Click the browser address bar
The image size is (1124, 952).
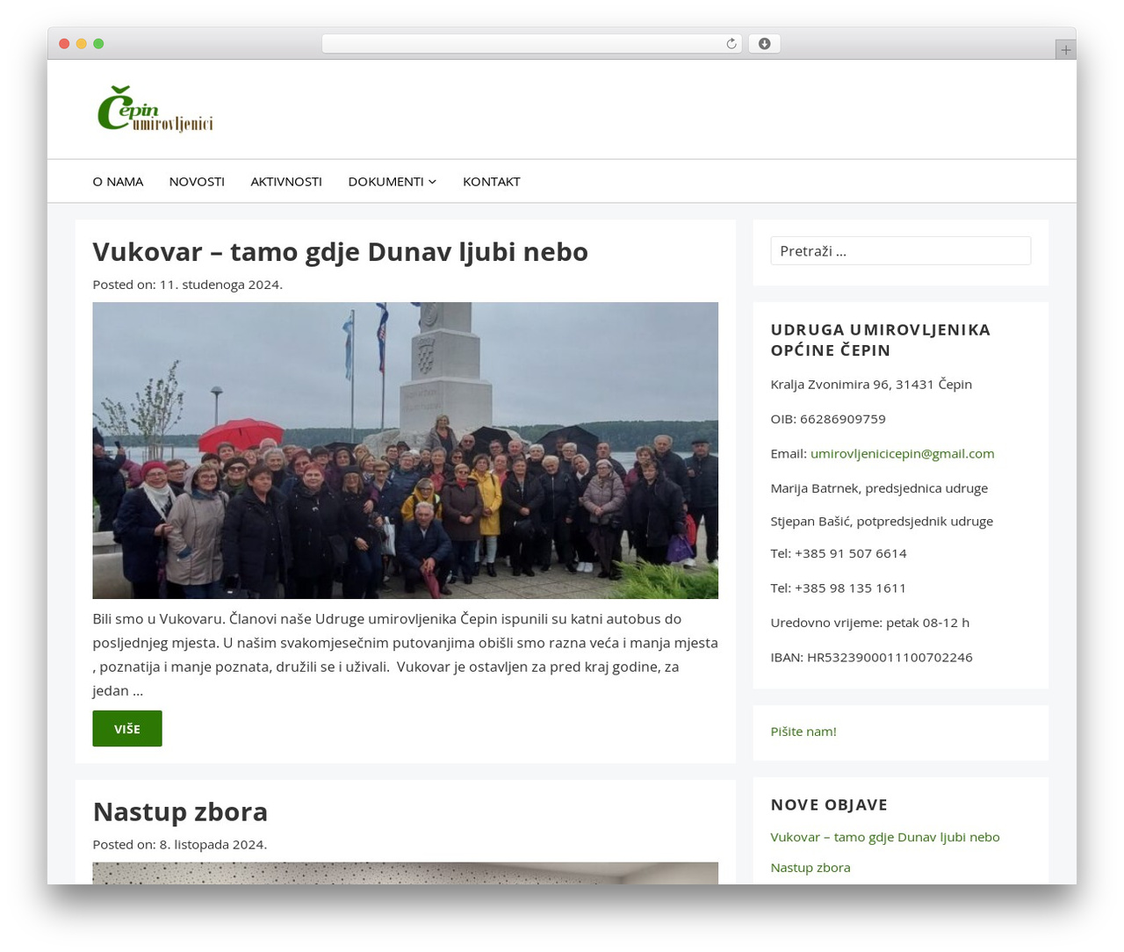[x=532, y=44]
